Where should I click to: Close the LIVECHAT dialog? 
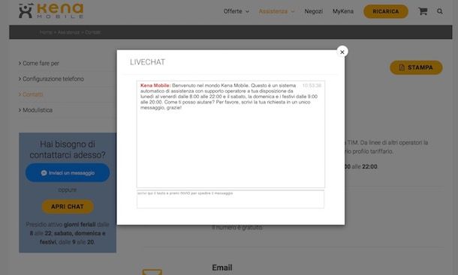coord(342,52)
